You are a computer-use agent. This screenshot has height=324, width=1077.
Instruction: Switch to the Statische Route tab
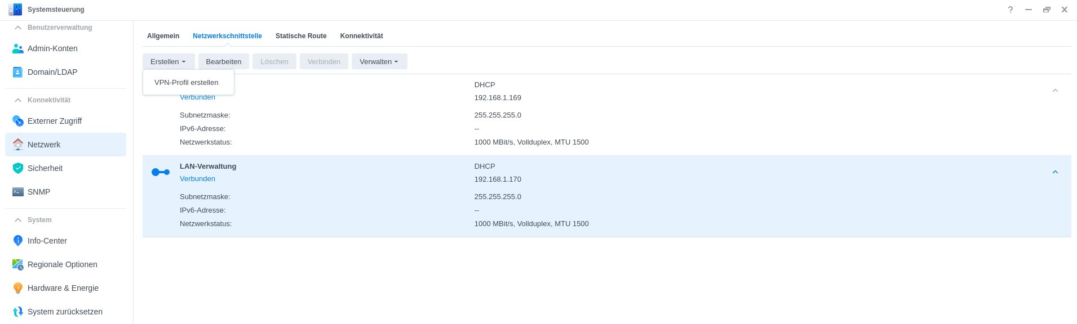(301, 36)
